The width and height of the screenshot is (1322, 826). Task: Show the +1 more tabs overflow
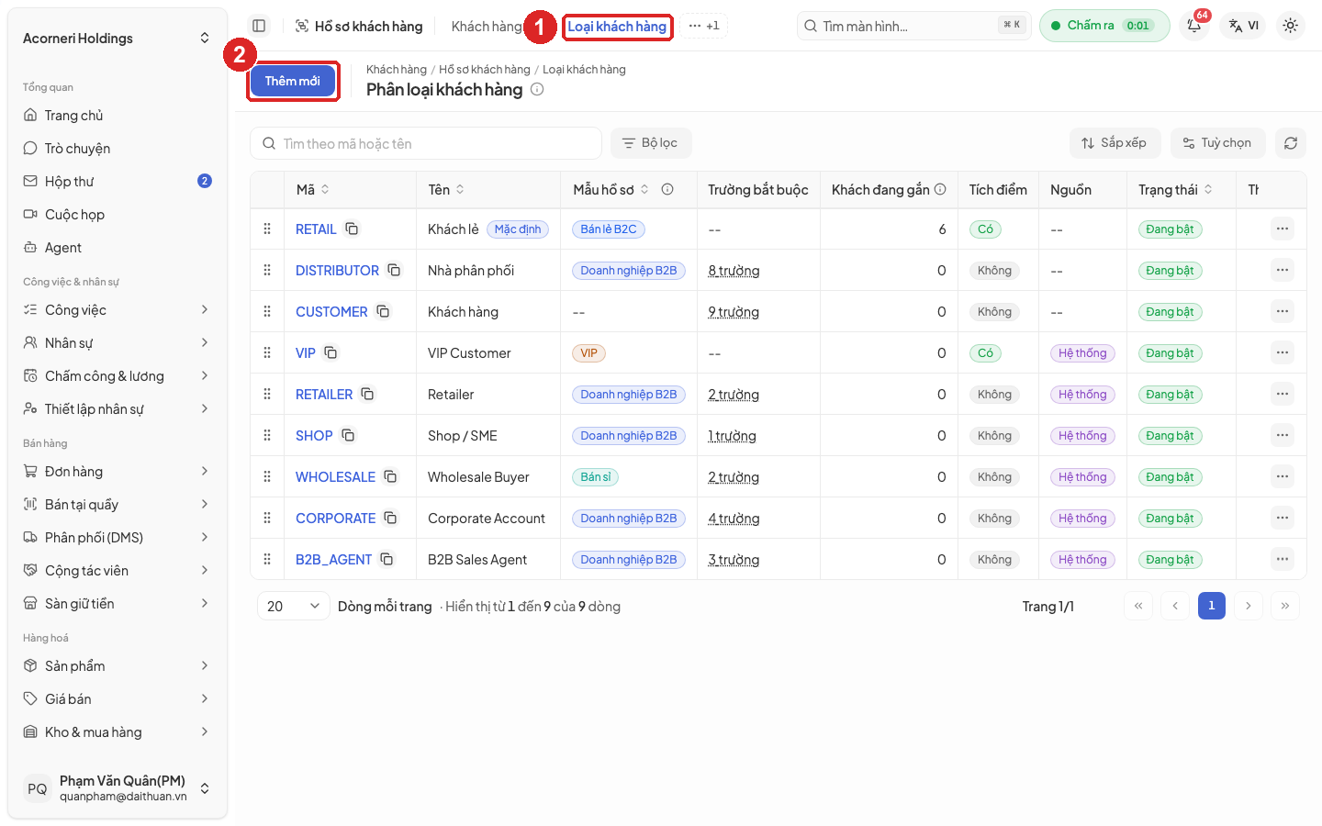704,26
